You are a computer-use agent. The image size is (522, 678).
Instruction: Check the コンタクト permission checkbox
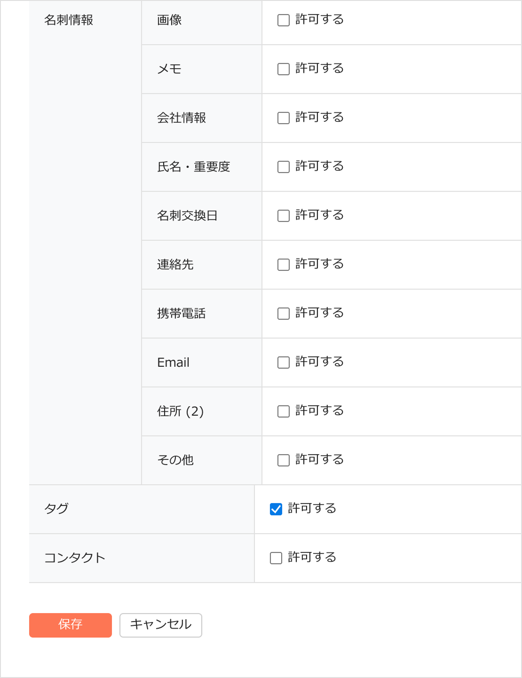click(x=276, y=558)
